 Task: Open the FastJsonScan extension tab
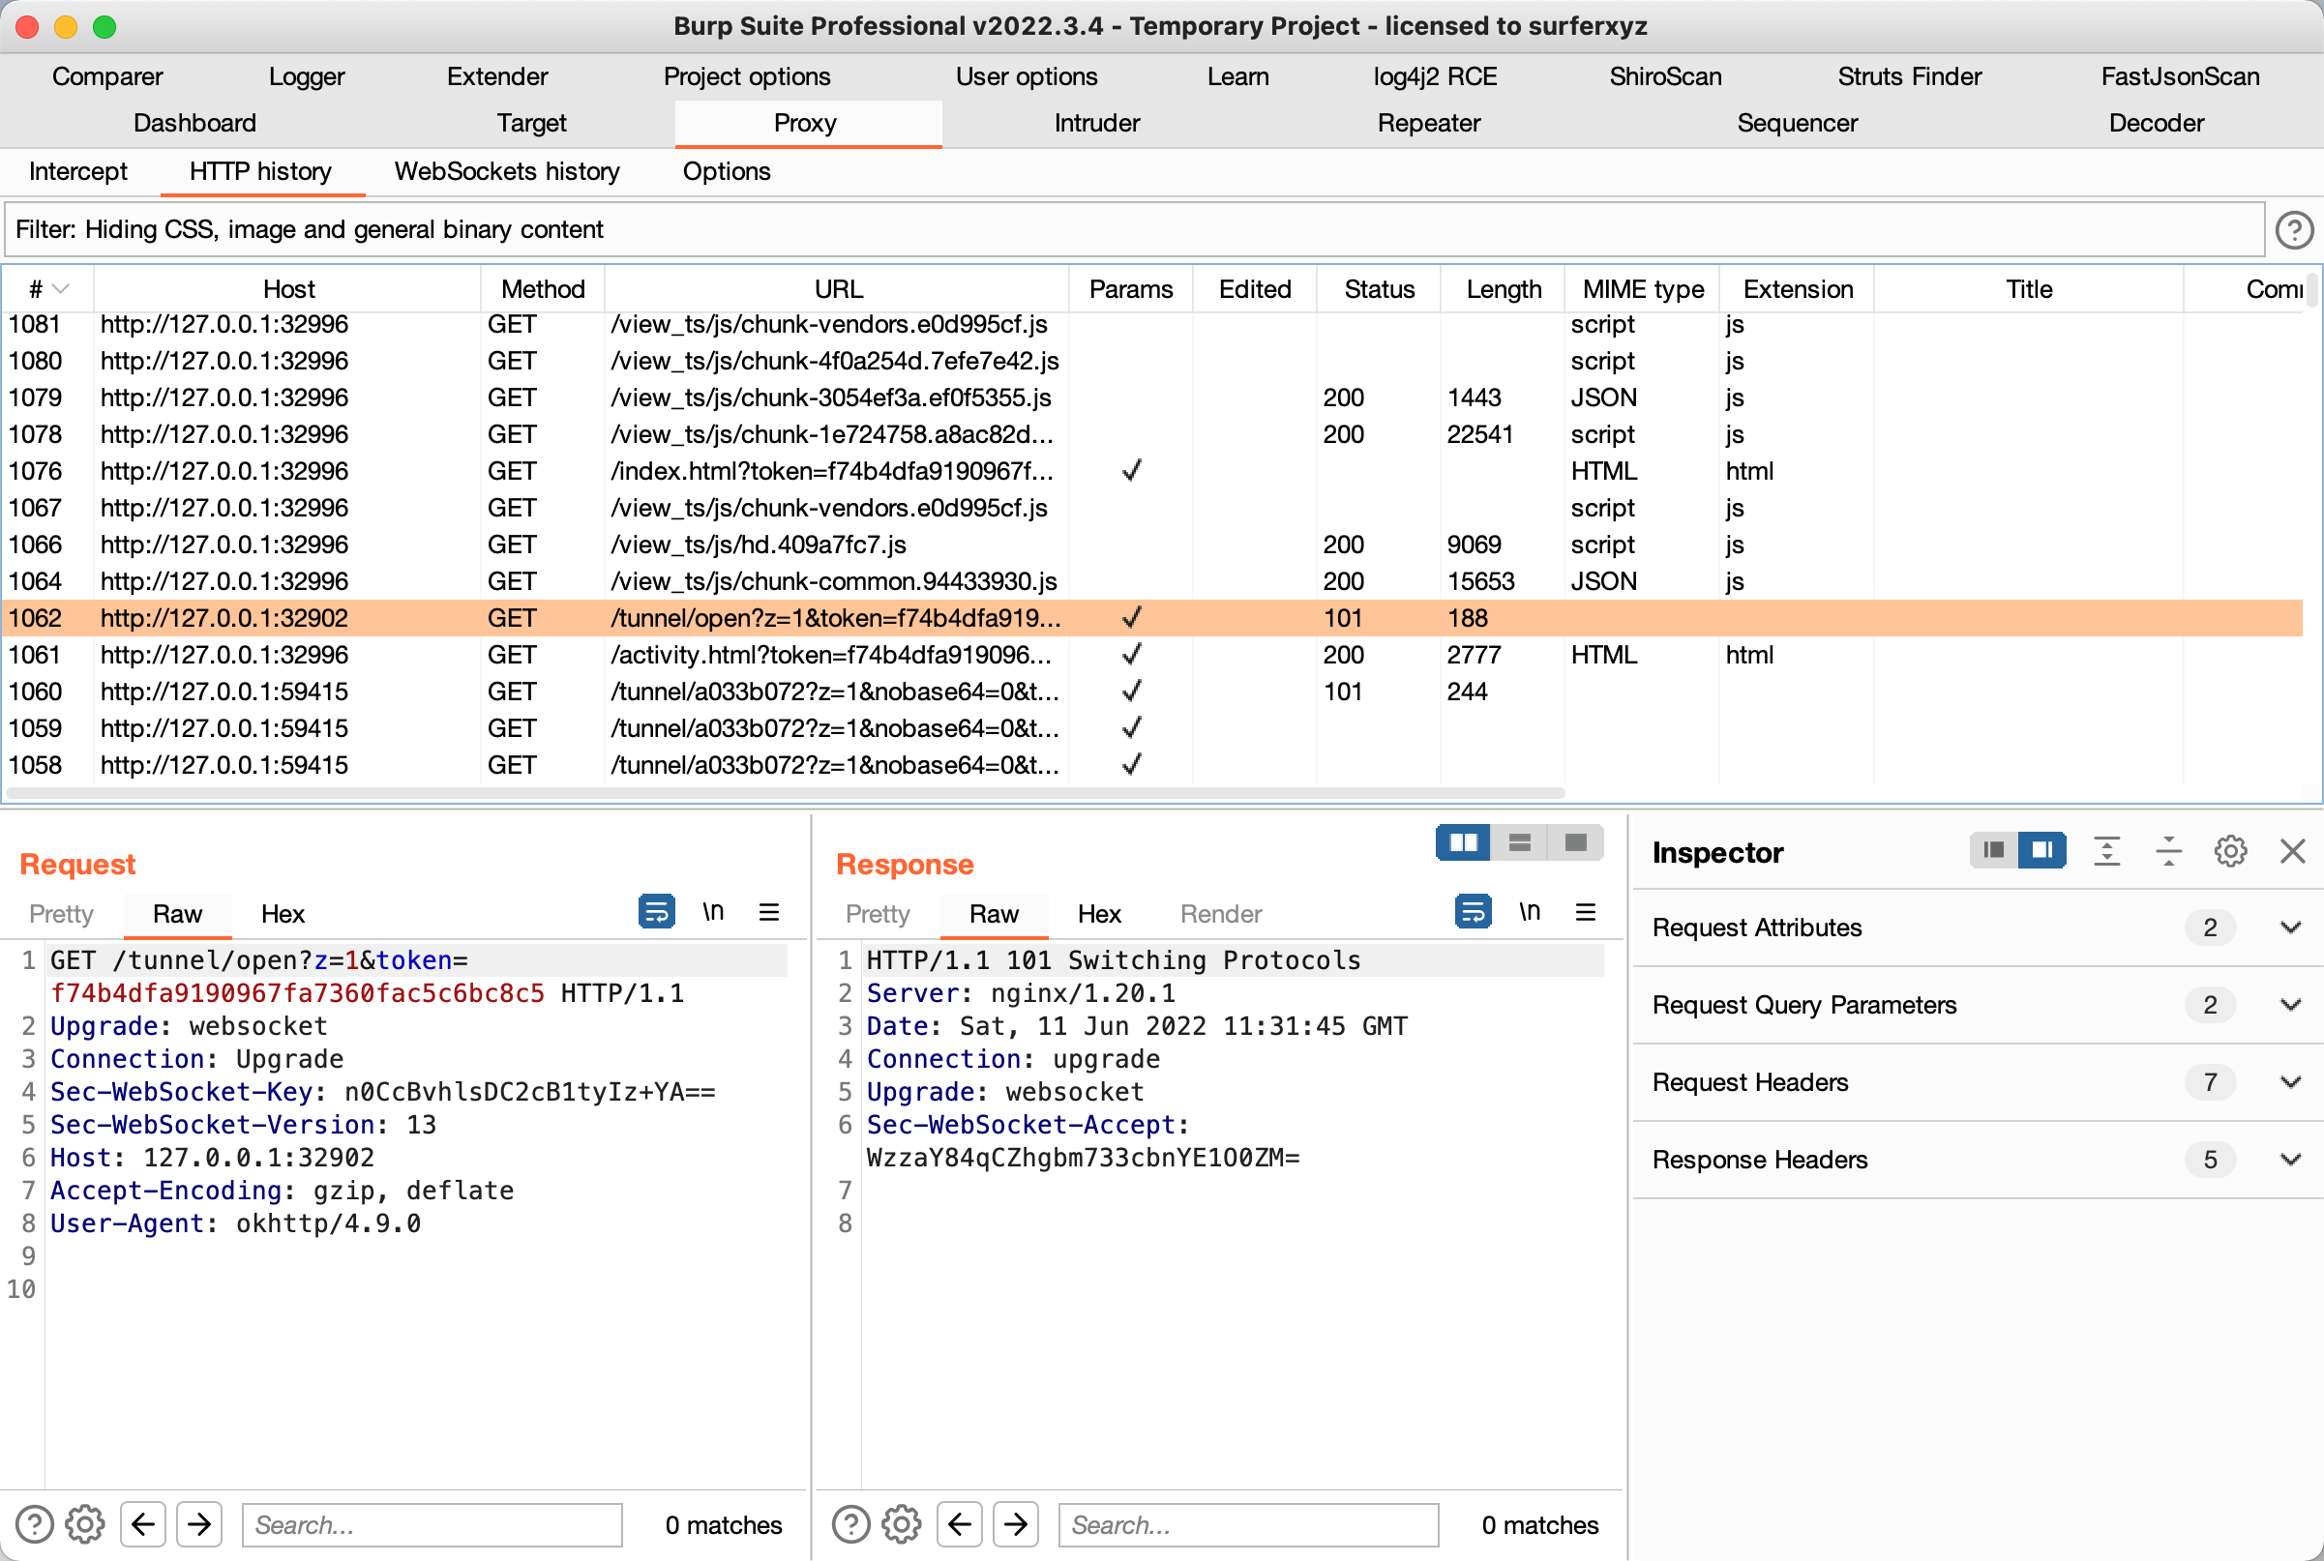point(2180,76)
